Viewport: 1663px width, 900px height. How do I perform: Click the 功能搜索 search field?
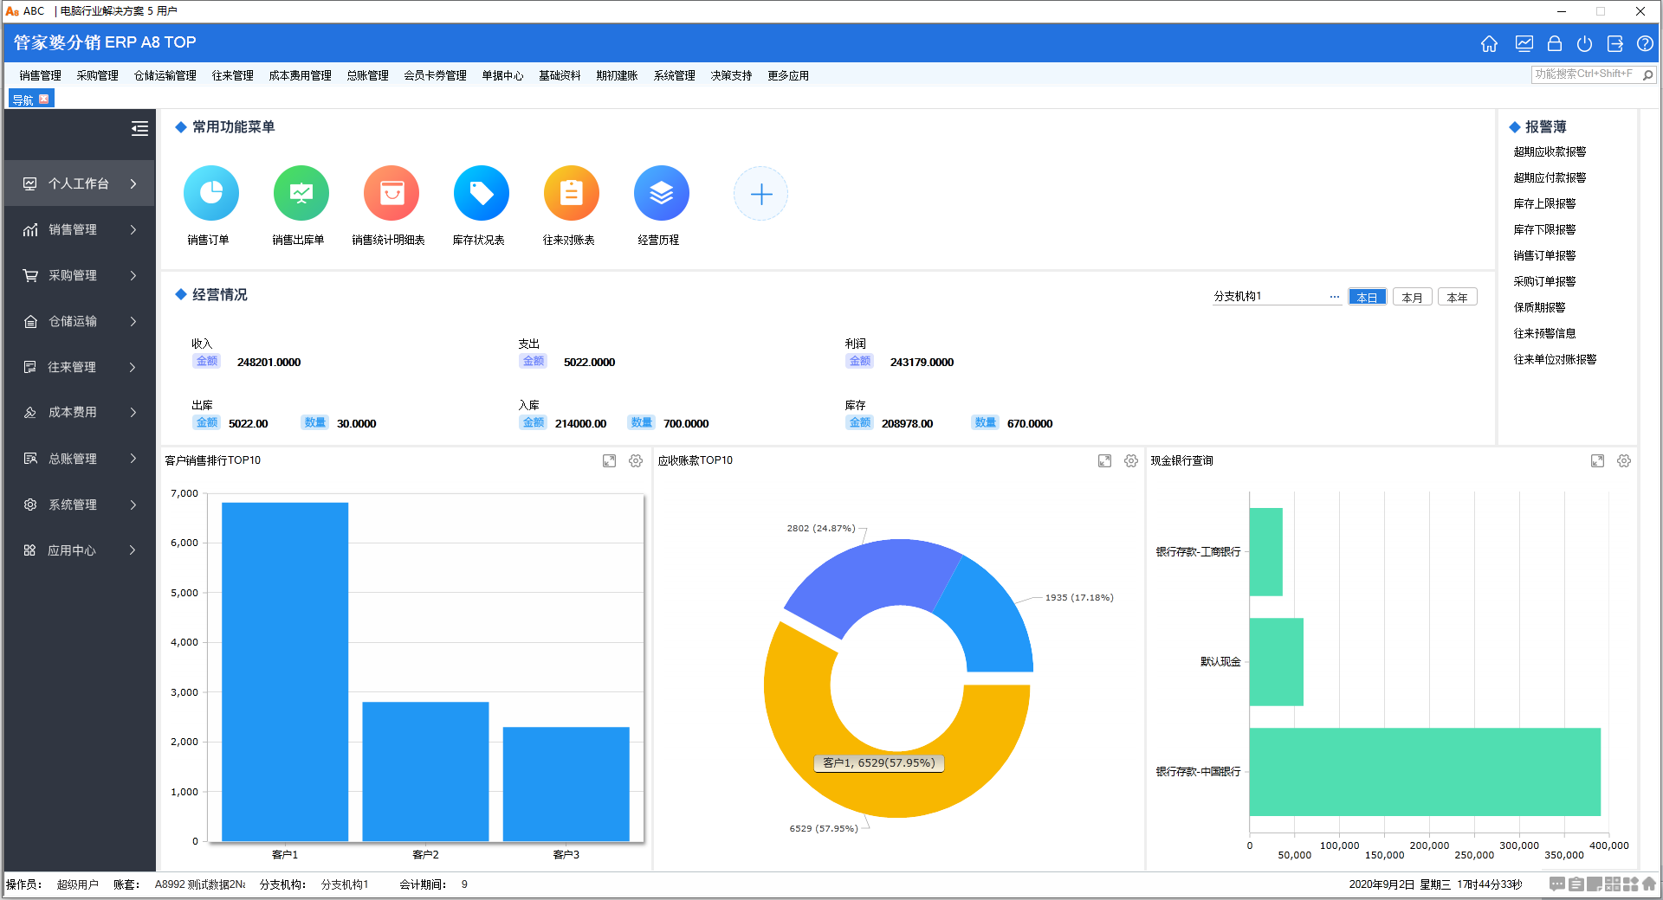tap(1585, 74)
